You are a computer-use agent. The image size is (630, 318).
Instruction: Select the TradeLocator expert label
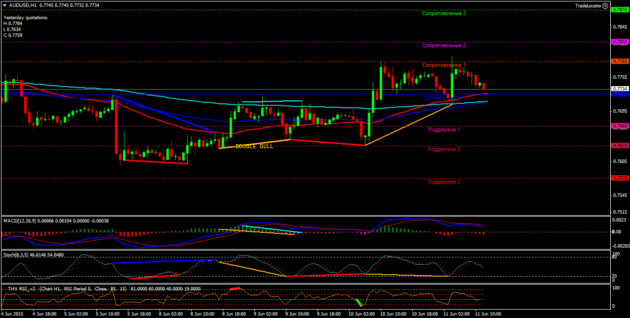pos(589,5)
